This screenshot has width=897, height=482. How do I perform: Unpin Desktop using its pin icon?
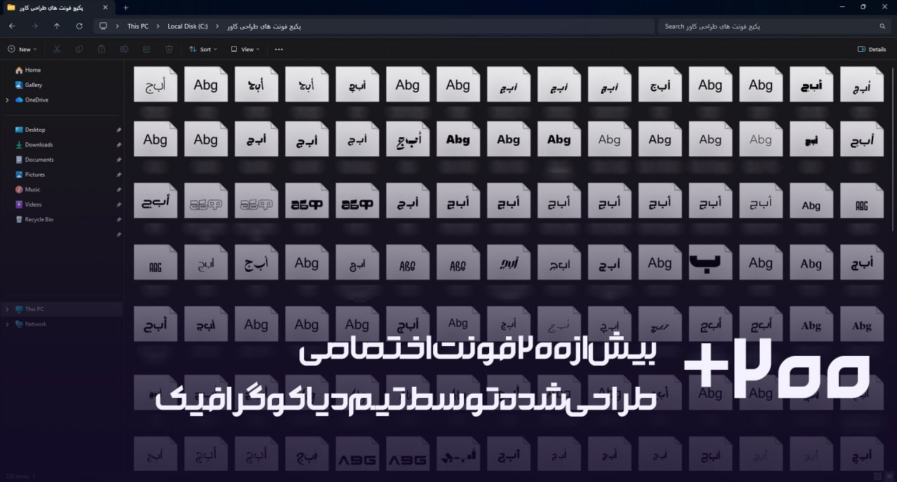coord(118,130)
